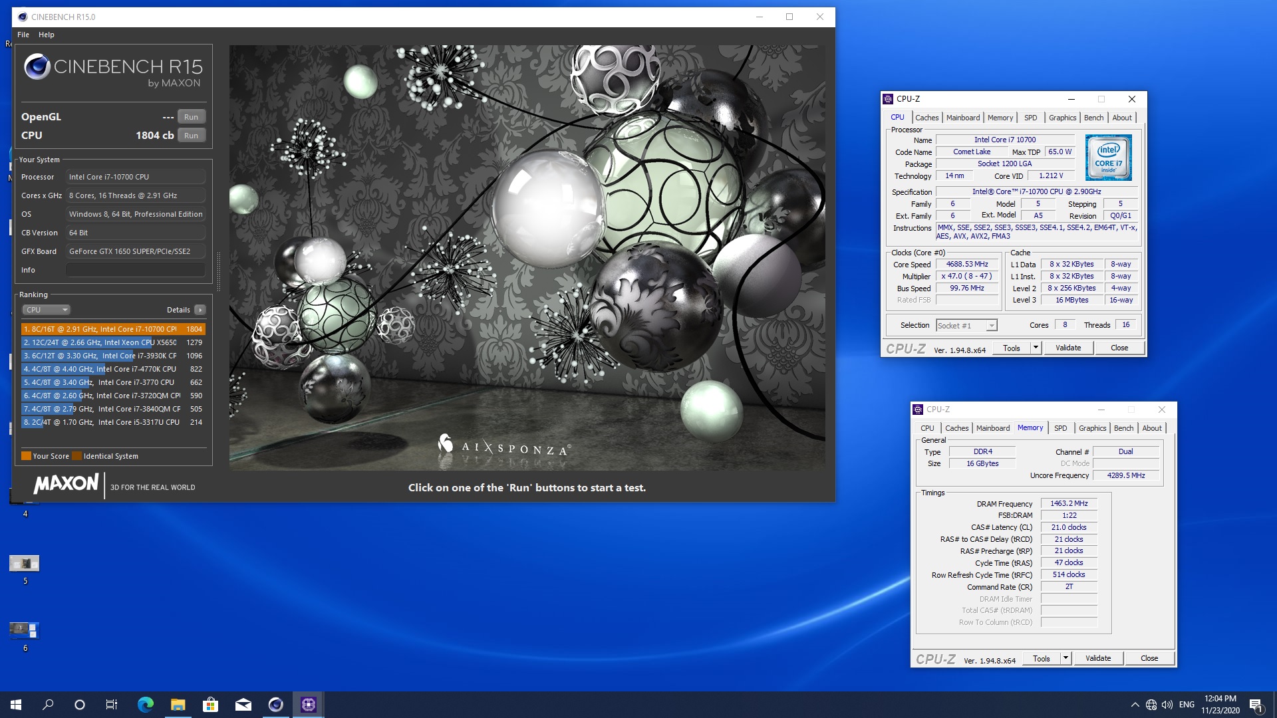
Task: Switch to Mainboard tab in Memory CPU-Z window
Action: click(x=993, y=428)
